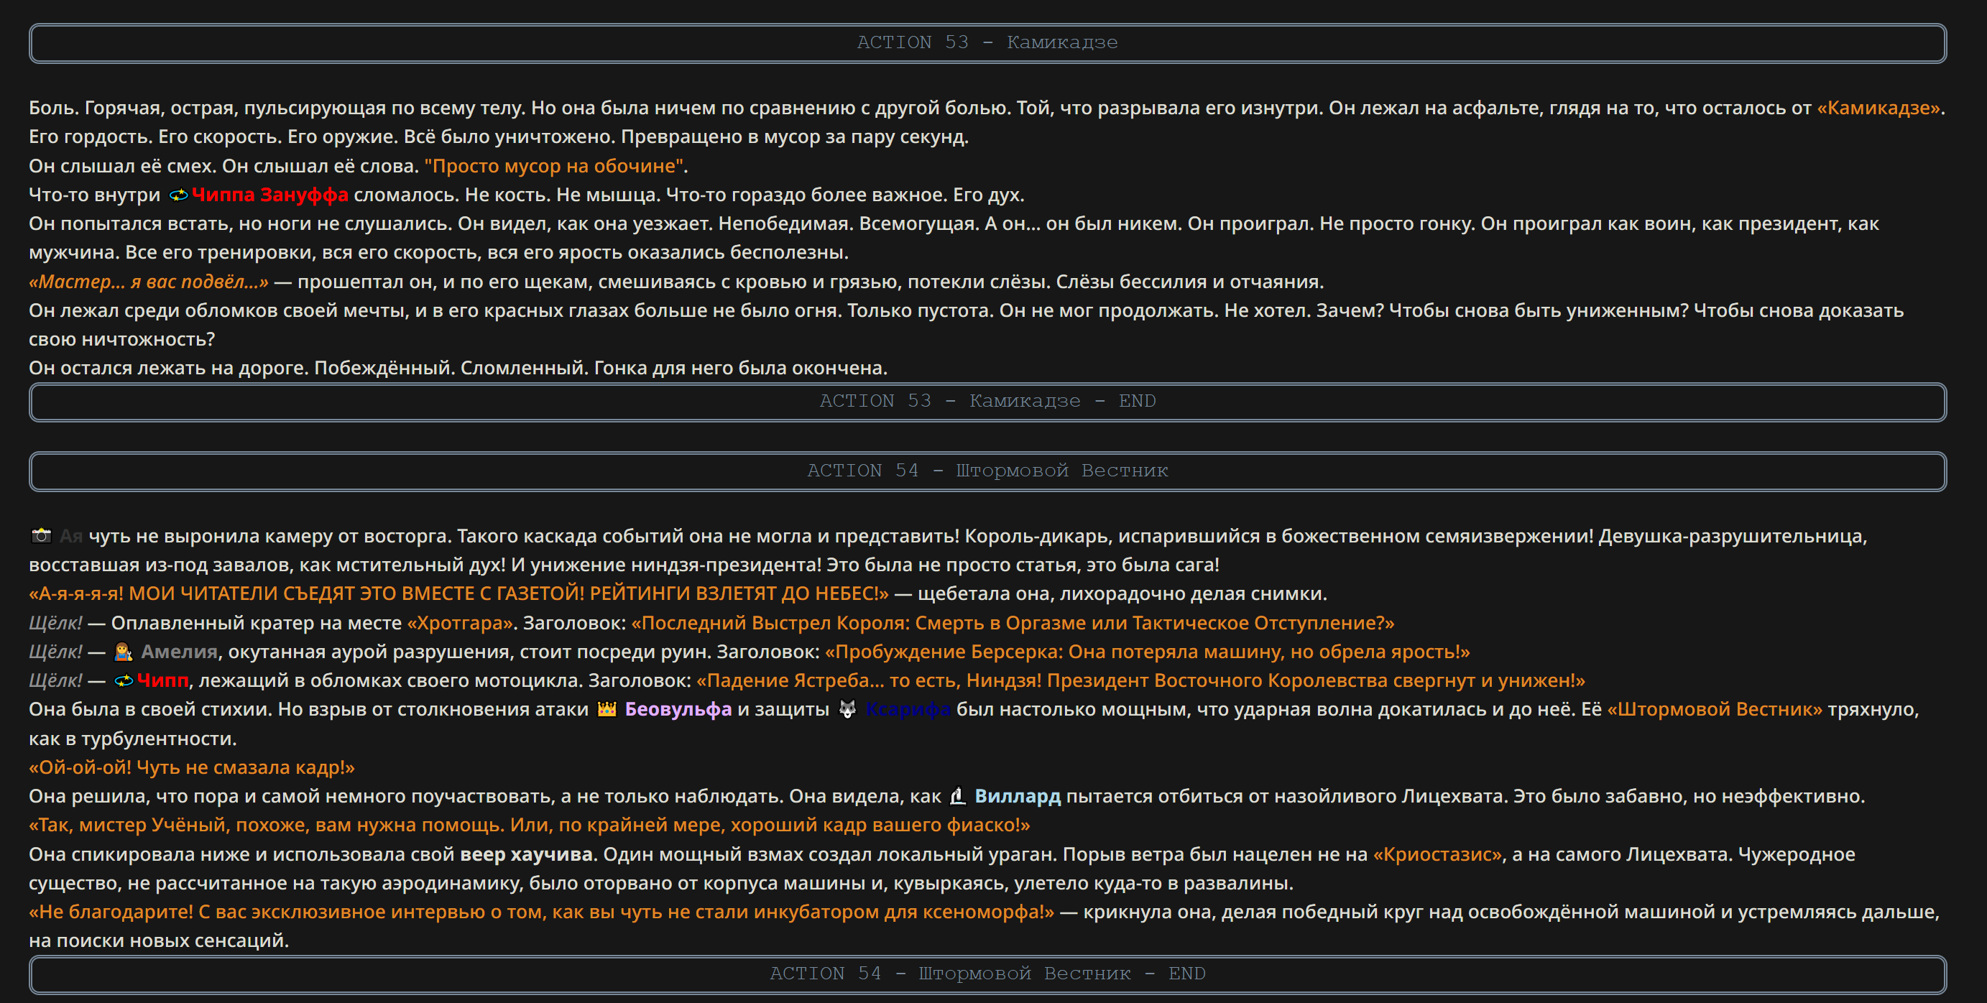Click the red name Чипп in the Щёлк line
Image resolution: width=1987 pixels, height=1003 pixels.
pos(162,680)
